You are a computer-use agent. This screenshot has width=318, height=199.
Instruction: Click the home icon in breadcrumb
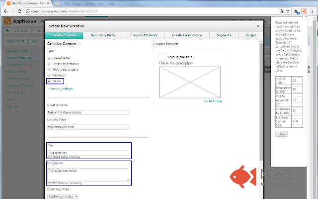click(x=7, y=30)
